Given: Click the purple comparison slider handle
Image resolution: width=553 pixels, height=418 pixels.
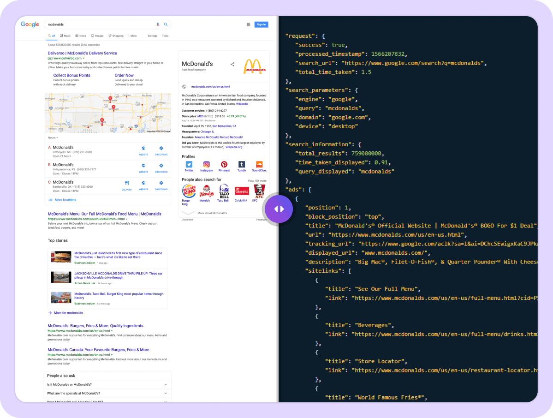Looking at the screenshot, I should 279,209.
